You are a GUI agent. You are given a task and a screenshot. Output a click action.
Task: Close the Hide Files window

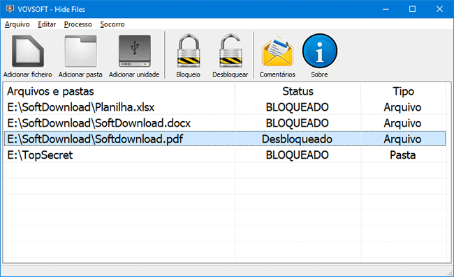pyautogui.click(x=439, y=9)
